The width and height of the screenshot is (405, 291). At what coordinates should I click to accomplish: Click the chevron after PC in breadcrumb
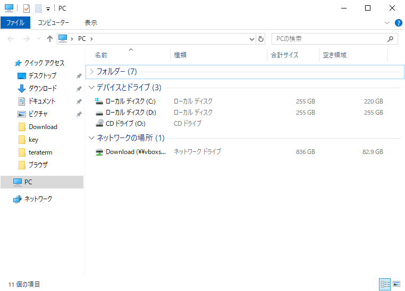(91, 39)
